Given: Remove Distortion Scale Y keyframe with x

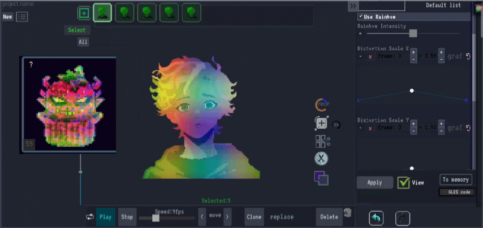Looking at the screenshot, I should pyautogui.click(x=370, y=128).
